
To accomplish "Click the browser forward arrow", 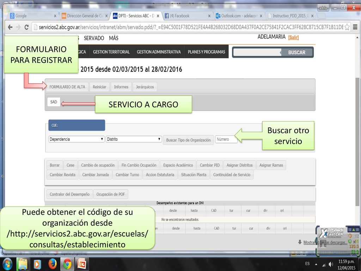I will (x=18, y=27).
